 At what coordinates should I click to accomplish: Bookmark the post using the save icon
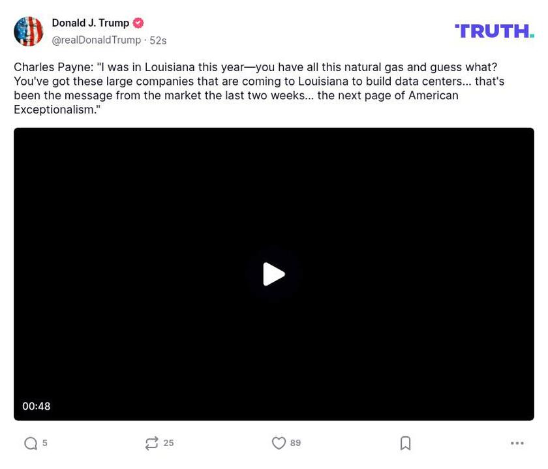pos(405,442)
